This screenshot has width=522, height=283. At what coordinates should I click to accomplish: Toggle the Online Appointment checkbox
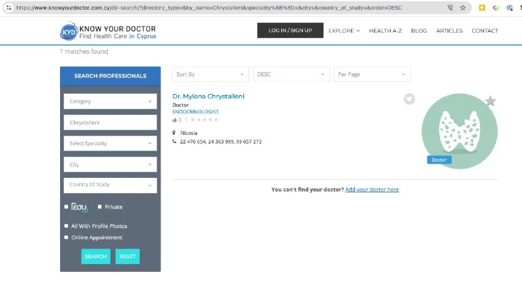[66, 237]
